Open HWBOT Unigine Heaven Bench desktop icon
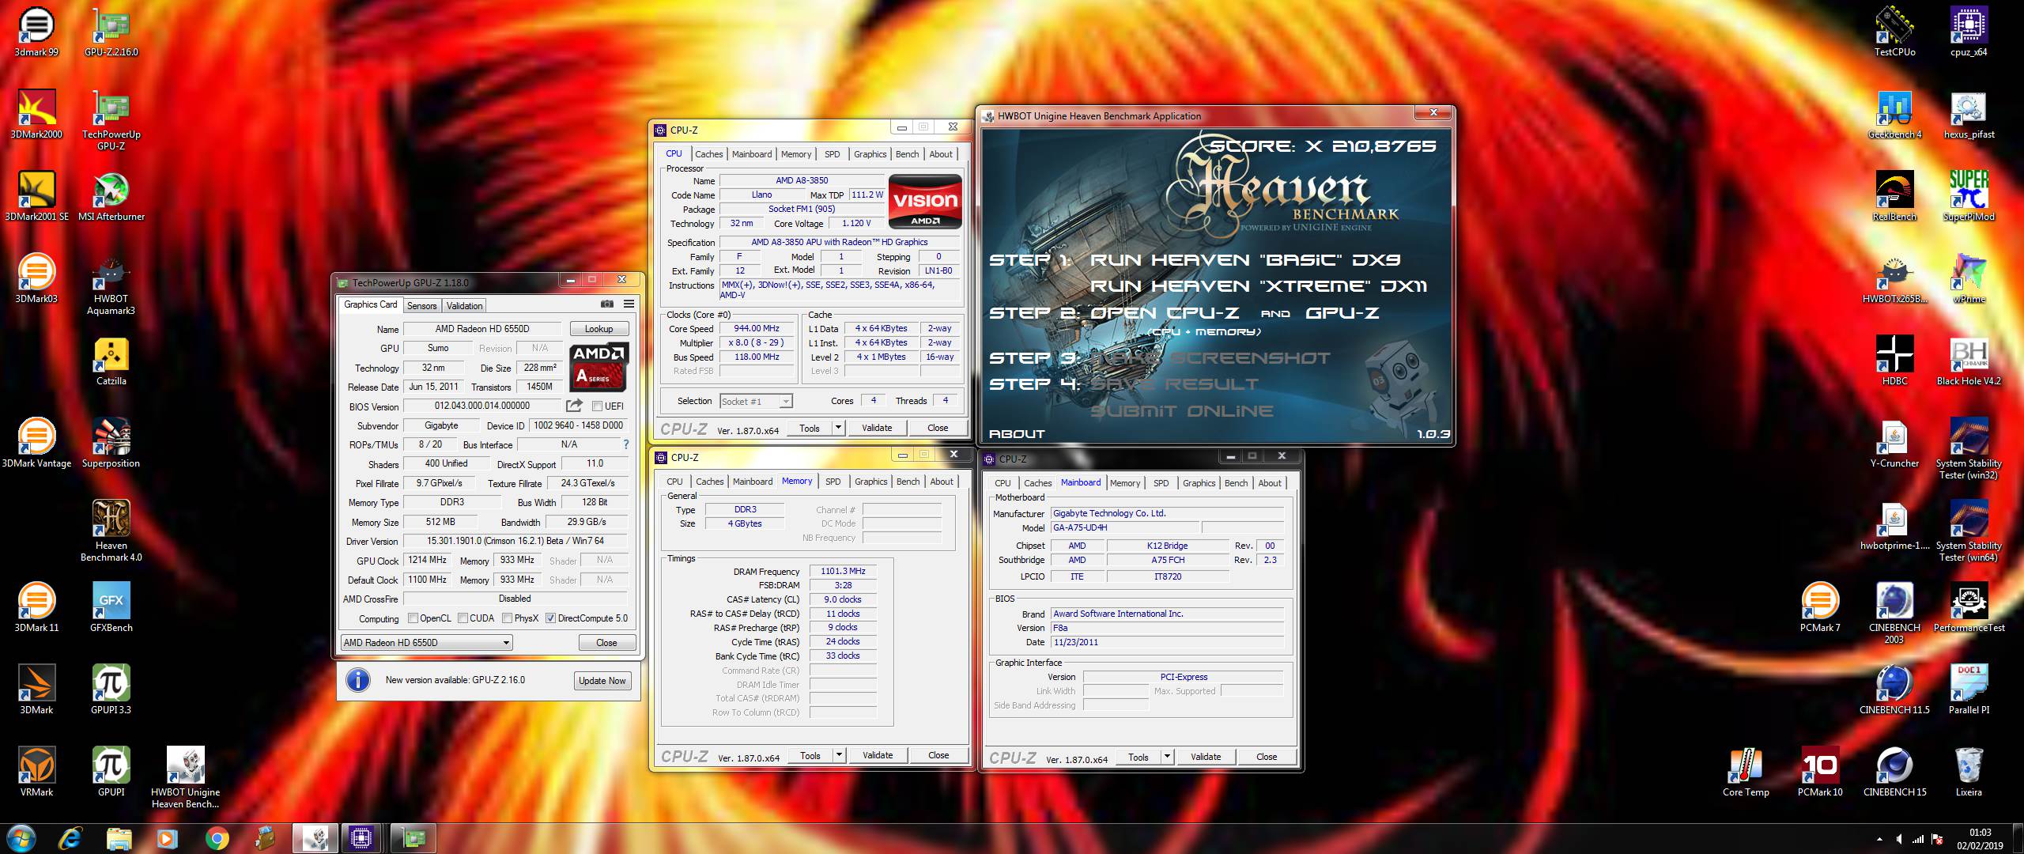 pos(185,778)
